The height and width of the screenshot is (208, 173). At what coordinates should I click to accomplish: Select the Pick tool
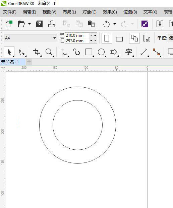click(x=9, y=52)
